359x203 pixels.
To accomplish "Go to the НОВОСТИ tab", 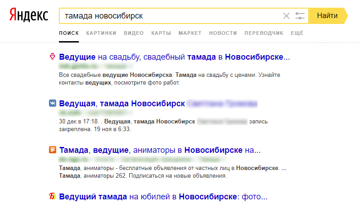I will 223,33.
